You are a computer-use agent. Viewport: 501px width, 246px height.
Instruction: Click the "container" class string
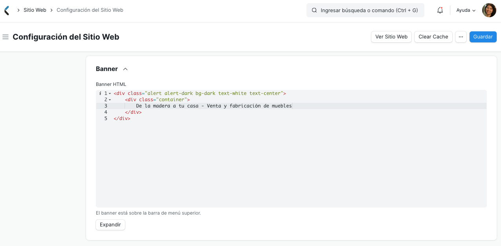tap(171, 100)
